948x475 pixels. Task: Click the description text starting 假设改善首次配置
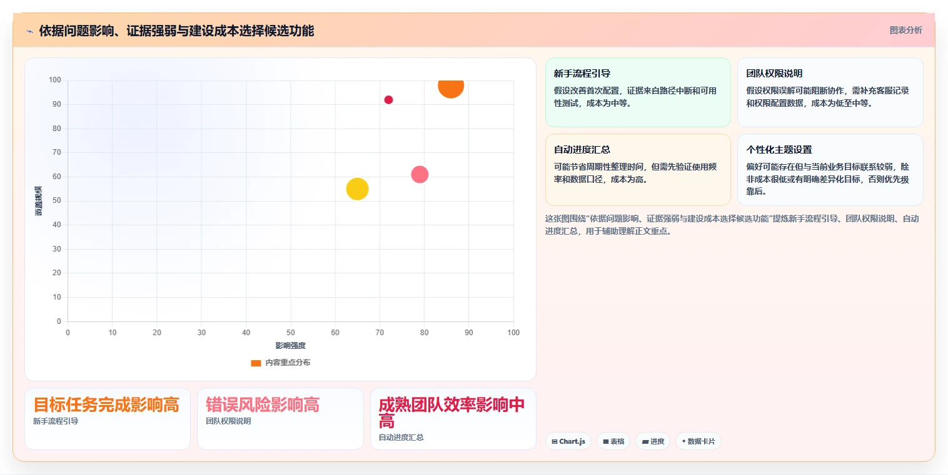point(635,97)
